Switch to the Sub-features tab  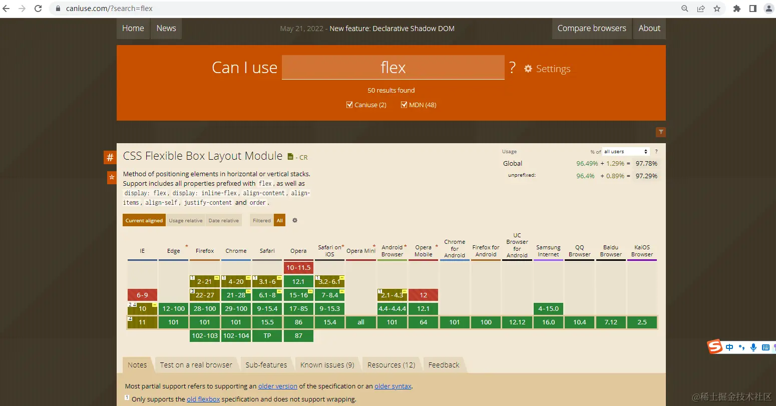pyautogui.click(x=266, y=365)
